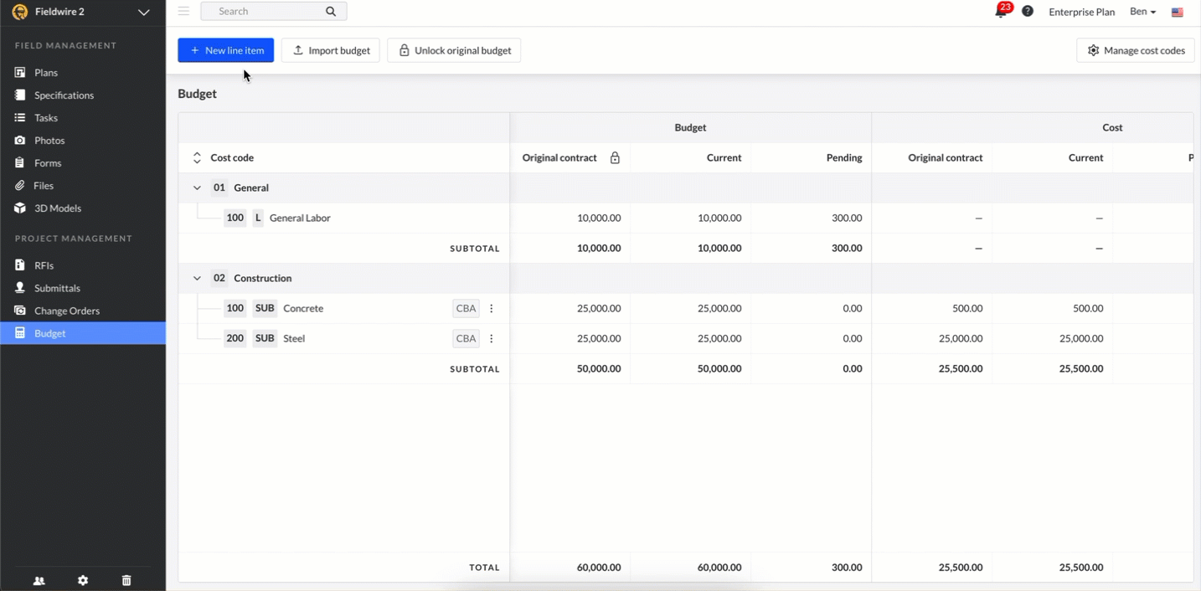Open people icon at sidebar bottom
Image resolution: width=1201 pixels, height=591 pixels.
tap(39, 580)
